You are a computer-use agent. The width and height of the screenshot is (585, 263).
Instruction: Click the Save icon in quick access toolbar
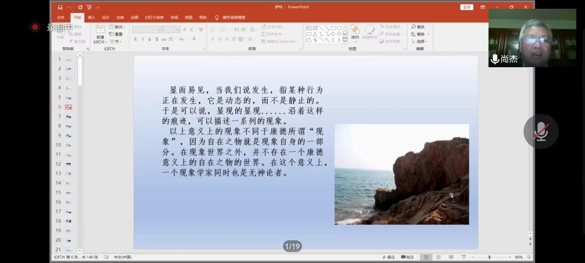pos(60,7)
